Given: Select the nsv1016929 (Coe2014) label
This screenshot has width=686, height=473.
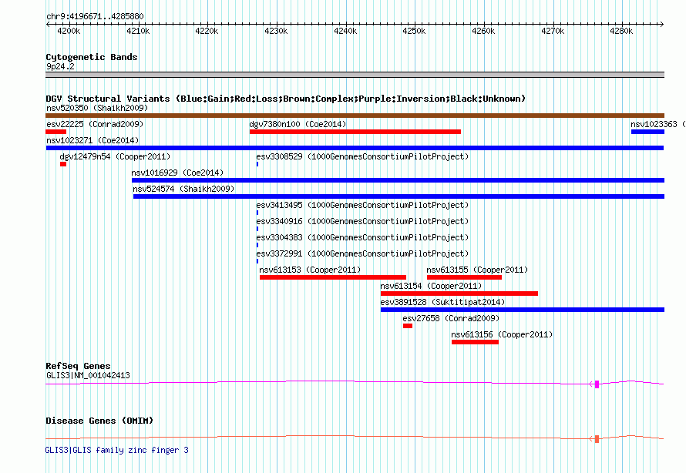Looking at the screenshot, I should click(x=177, y=173).
